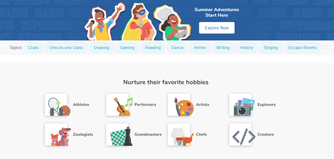Click the Singing topic pill

(x=271, y=48)
